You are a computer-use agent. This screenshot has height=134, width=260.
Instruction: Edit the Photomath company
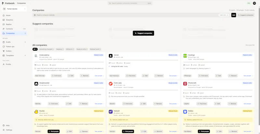(x=217, y=104)
